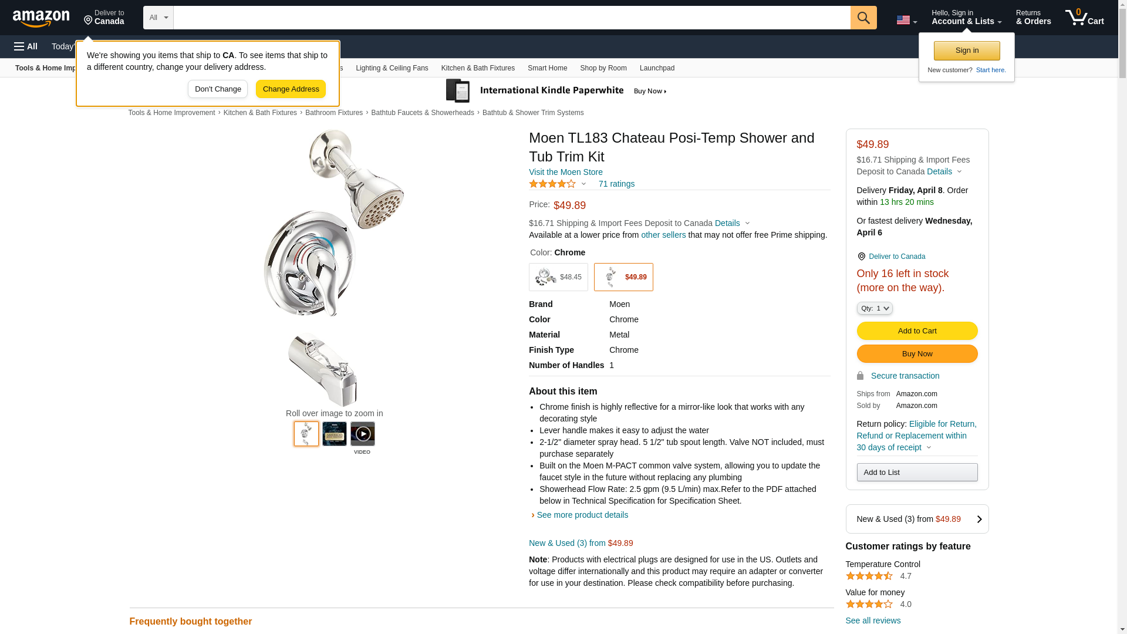Viewport: 1127px width, 634px height.
Task: Open the Qty quantity dropdown
Action: (874, 308)
